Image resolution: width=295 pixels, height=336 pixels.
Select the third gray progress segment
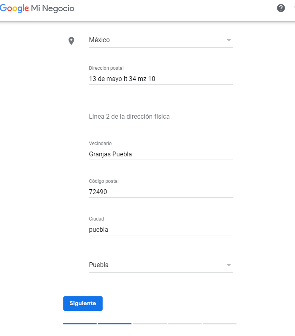pos(150,323)
